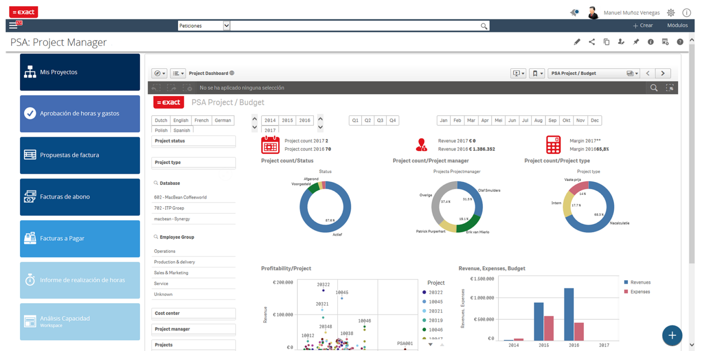Viewport: 702px width, 351px height.
Task: Select Sales & Marketing employee group
Action: click(193, 273)
